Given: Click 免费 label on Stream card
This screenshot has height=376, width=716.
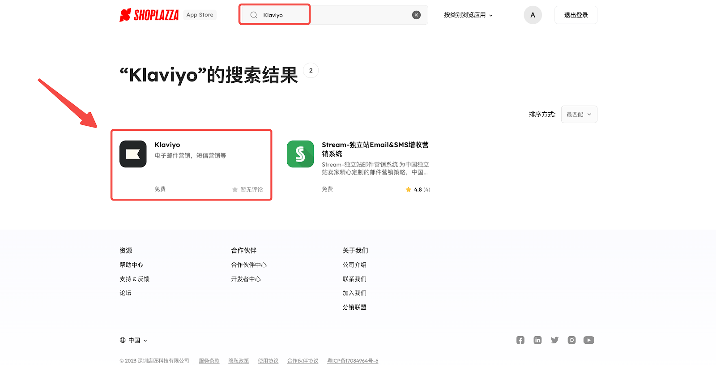Looking at the screenshot, I should [x=328, y=189].
